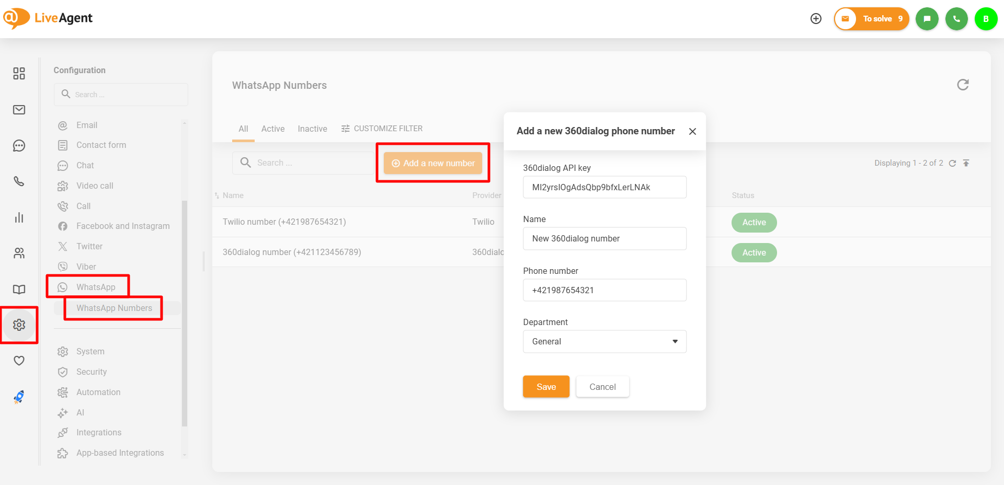The image size is (1004, 485).
Task: Open the Chats bubble icon in sidebar
Action: click(x=19, y=146)
